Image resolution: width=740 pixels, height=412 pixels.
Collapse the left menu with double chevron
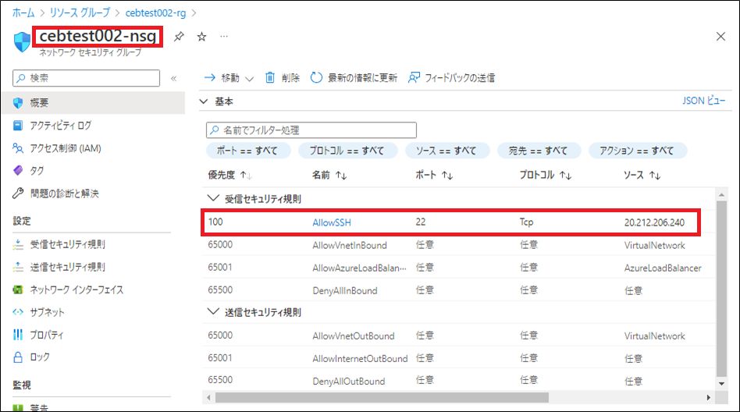click(x=173, y=78)
